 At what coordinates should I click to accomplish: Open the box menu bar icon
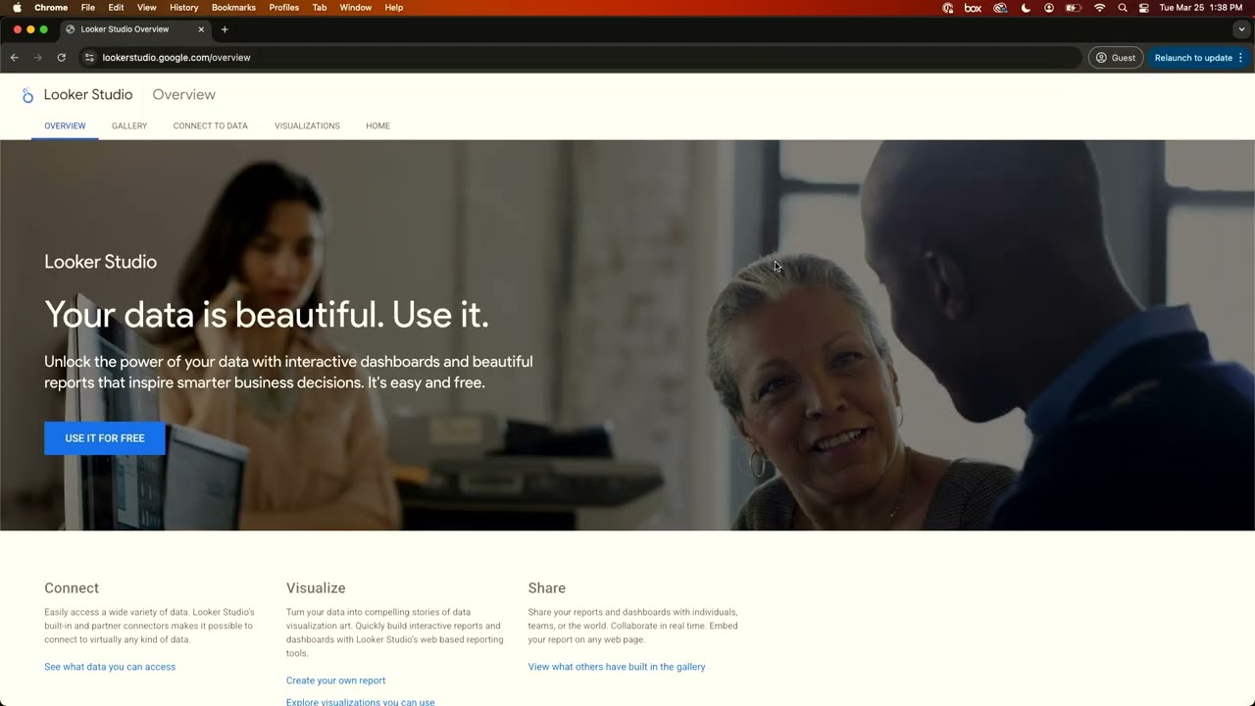[973, 8]
